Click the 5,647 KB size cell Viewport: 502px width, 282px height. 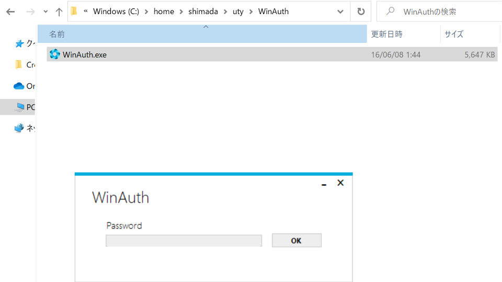tap(480, 55)
